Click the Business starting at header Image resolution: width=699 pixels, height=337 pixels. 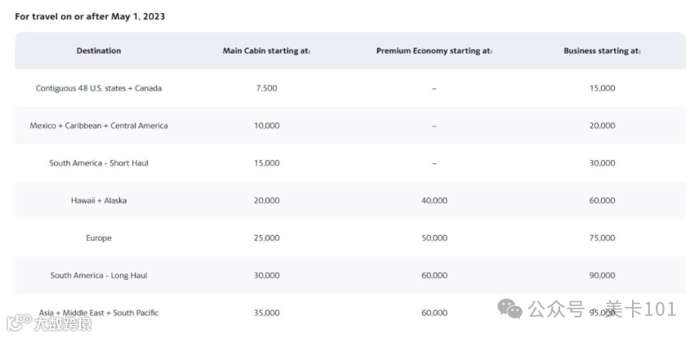click(x=602, y=51)
